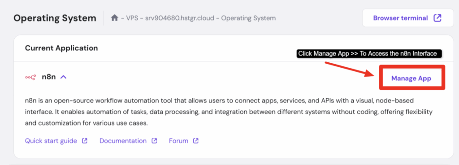Open the Forum link

pyautogui.click(x=178, y=141)
